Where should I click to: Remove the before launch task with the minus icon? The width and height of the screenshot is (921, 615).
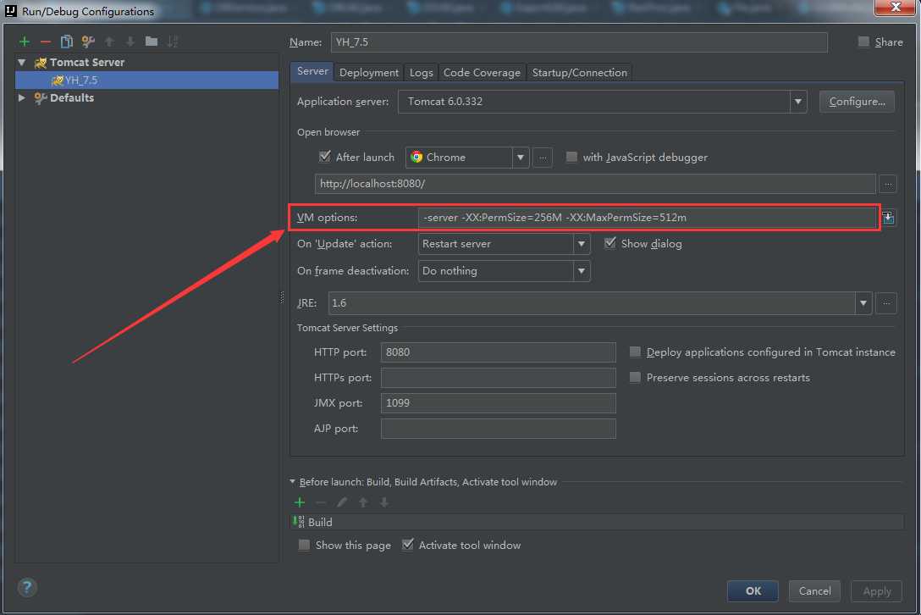[x=321, y=502]
